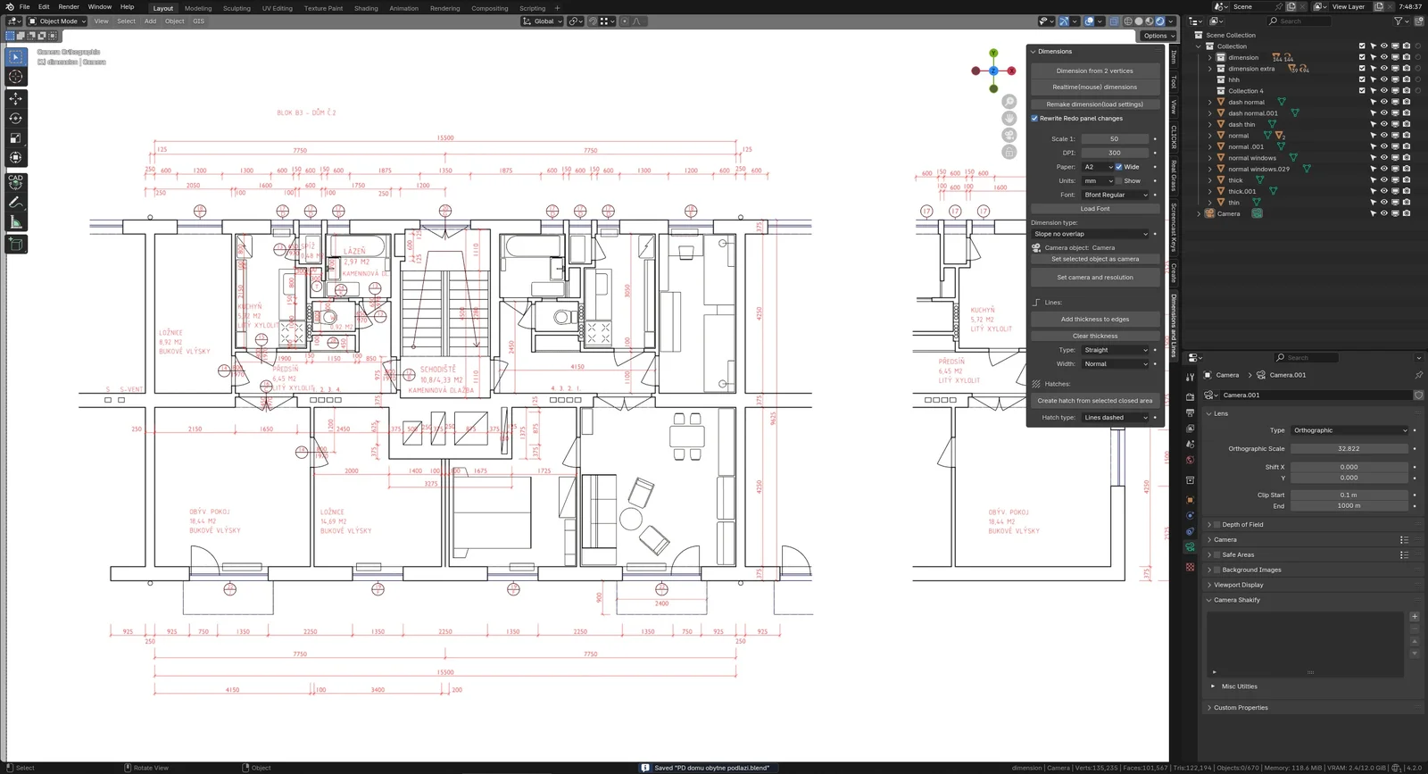1428x774 pixels.
Task: Select the Annotate pencil tool
Action: coord(15,203)
